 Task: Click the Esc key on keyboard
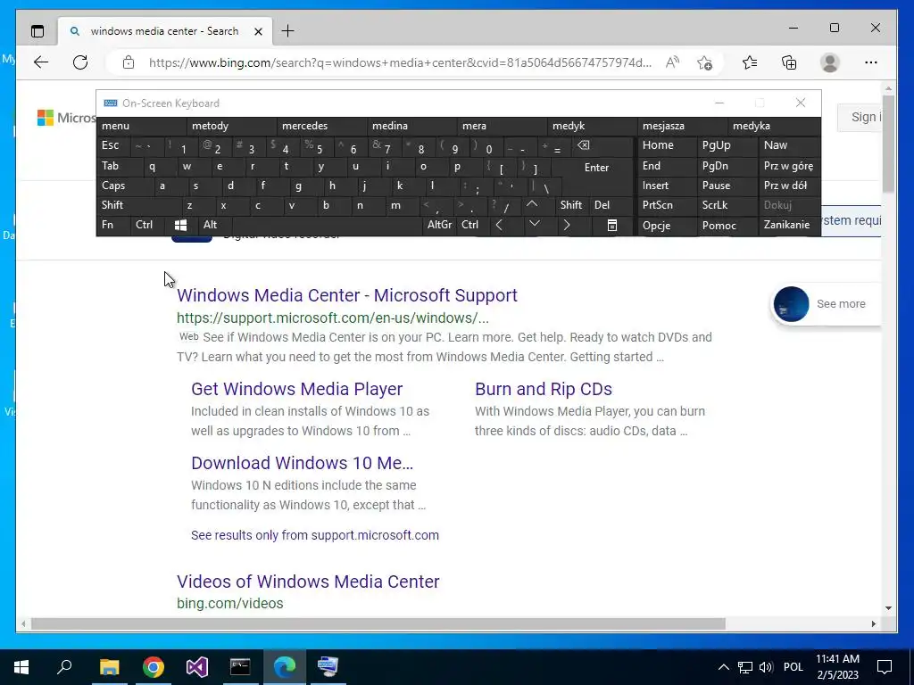(113, 145)
